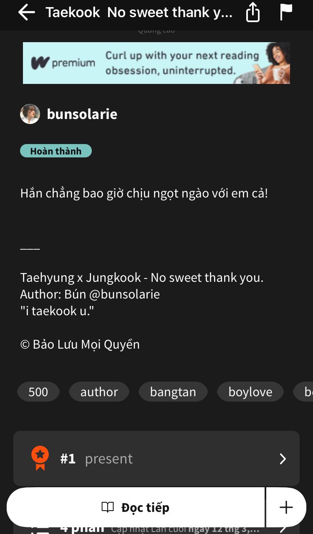Screen dimensions: 313x534
Task: Open bunsolarie's profile avatar
Action: tap(30, 114)
